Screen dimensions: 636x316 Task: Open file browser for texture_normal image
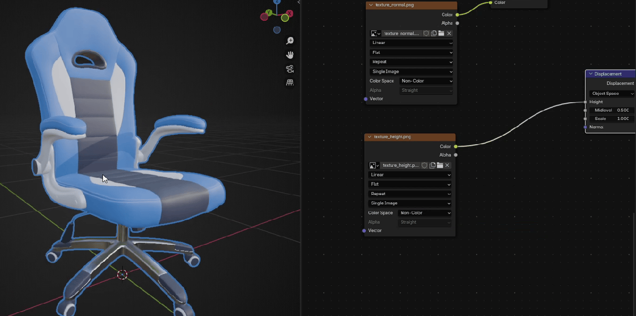pos(441,34)
